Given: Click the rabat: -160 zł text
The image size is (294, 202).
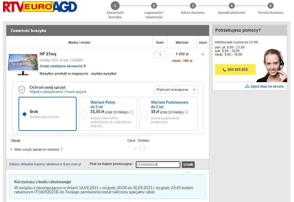Looking at the screenshot, I should click(x=182, y=61).
